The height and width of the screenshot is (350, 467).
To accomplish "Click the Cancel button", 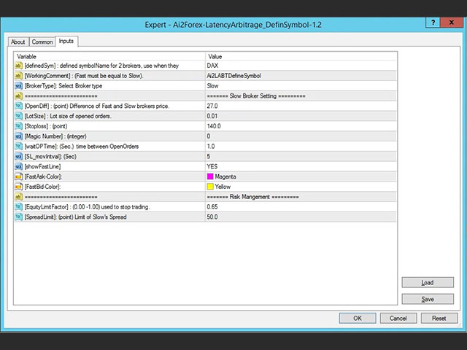I will click(398, 318).
